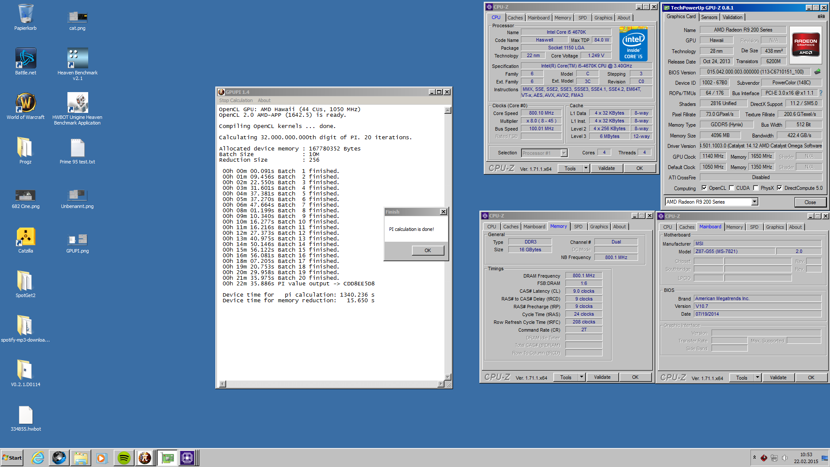Click Validate in the CPU tab window
Image resolution: width=830 pixels, height=467 pixels.
(607, 168)
